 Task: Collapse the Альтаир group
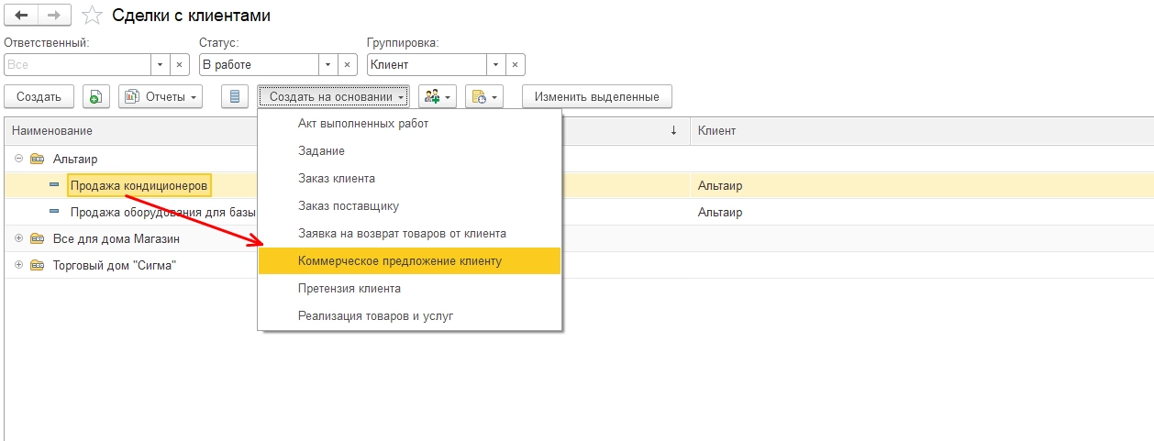click(19, 159)
